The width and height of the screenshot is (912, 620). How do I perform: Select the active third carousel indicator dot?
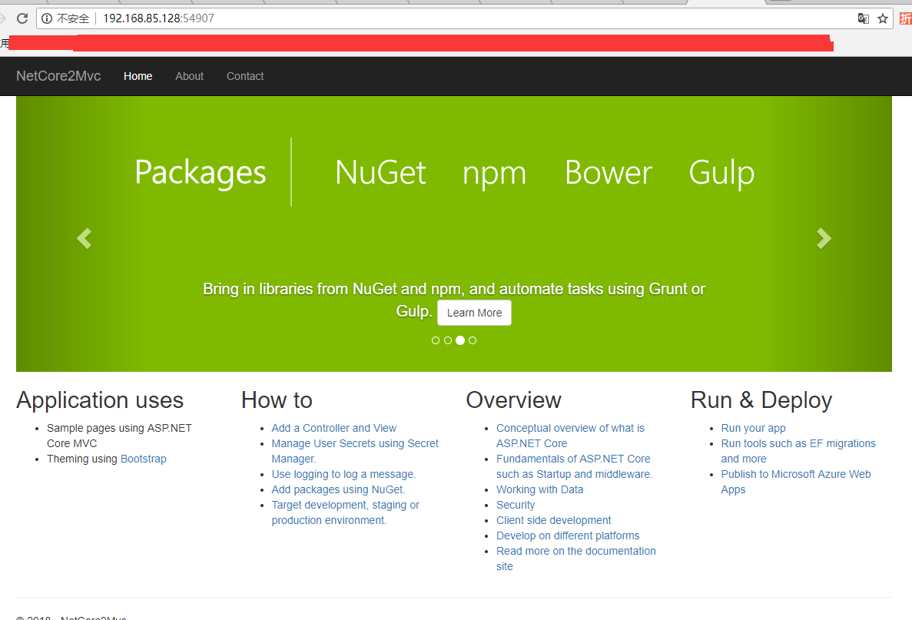pyautogui.click(x=460, y=340)
